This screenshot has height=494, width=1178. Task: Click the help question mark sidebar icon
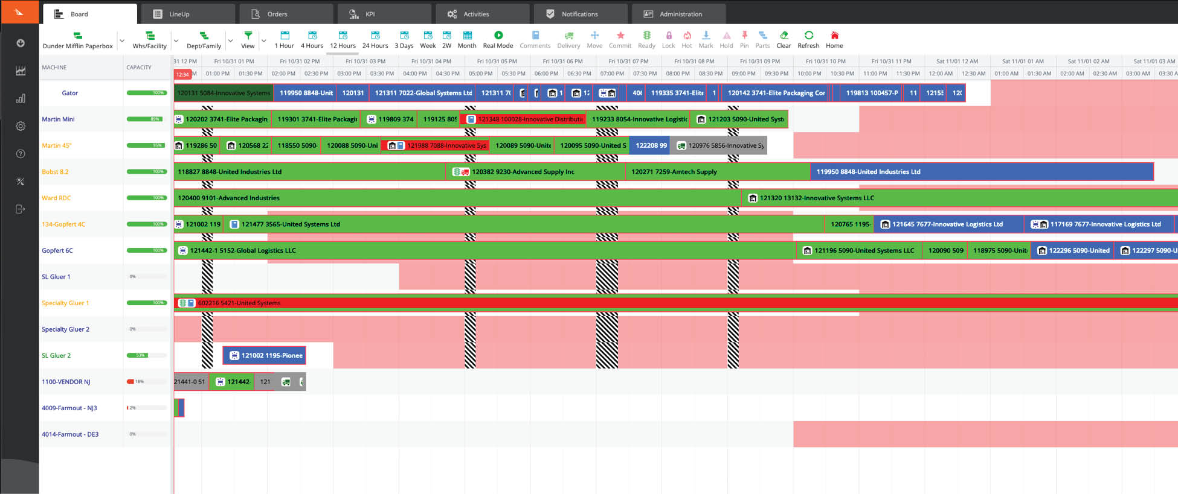[21, 154]
